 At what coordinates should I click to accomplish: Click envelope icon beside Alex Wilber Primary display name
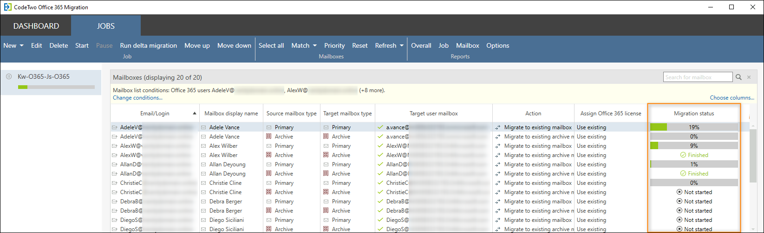204,146
